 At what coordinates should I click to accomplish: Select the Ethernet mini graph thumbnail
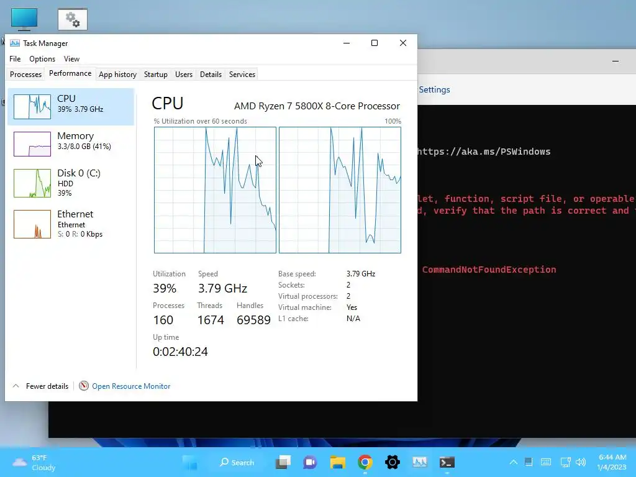pyautogui.click(x=32, y=224)
